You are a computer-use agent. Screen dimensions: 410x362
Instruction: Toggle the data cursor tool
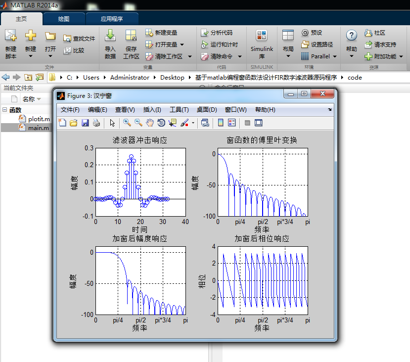click(x=173, y=123)
